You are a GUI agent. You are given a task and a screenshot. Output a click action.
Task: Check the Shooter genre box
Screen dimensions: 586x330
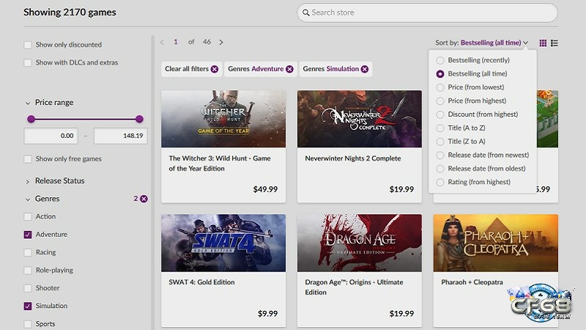point(28,288)
